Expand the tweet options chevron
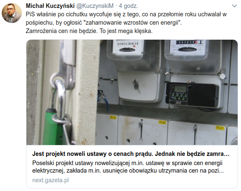The image size is (241, 191). click(234, 6)
